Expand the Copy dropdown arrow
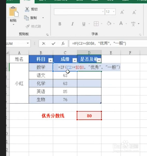The image size is (147, 156). [x=43, y=18]
